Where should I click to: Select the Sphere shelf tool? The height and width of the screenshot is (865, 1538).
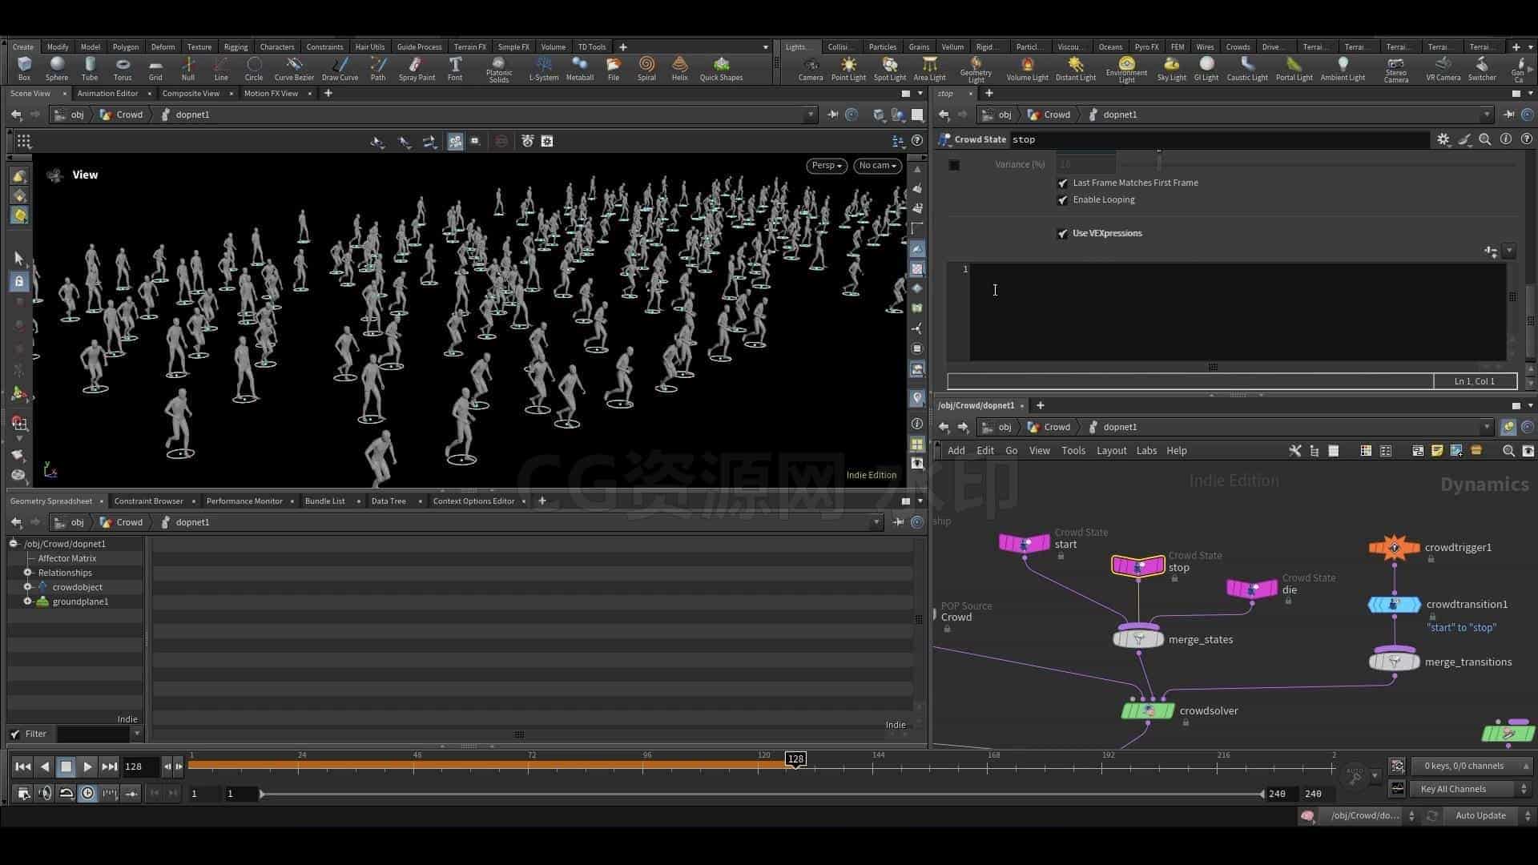pos(57,68)
